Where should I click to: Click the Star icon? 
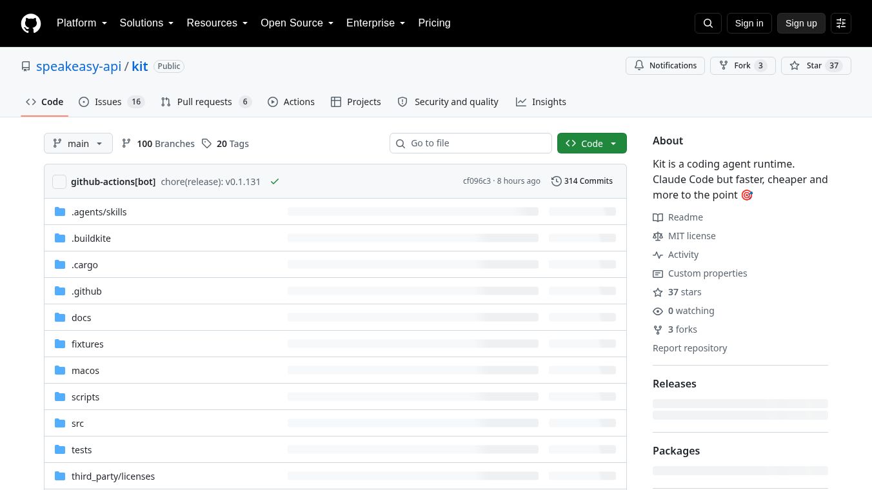[795, 66]
